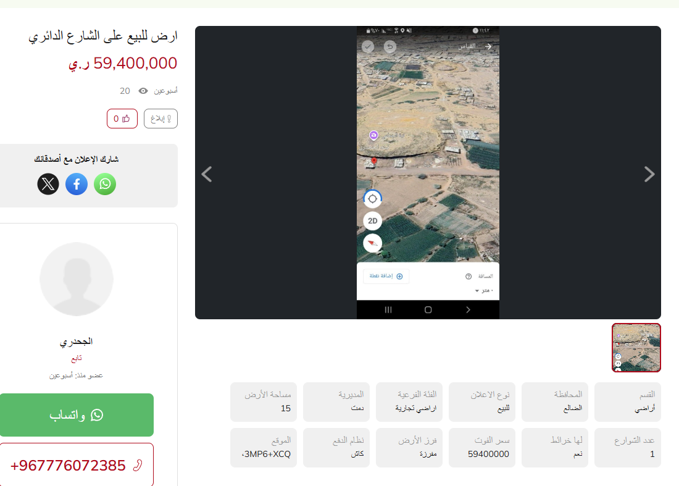This screenshot has height=486, width=679.
Task: Share the ad on Facebook
Action: tap(77, 184)
